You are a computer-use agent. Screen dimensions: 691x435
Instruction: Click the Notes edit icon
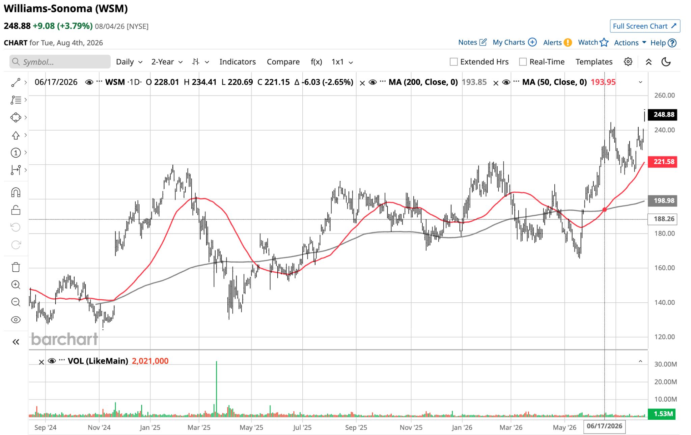pos(483,42)
